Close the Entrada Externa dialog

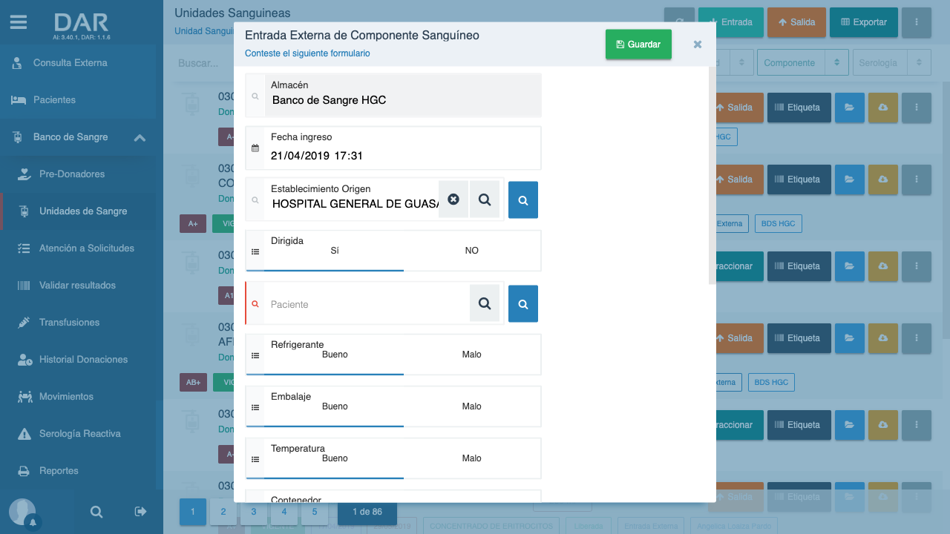pos(698,44)
